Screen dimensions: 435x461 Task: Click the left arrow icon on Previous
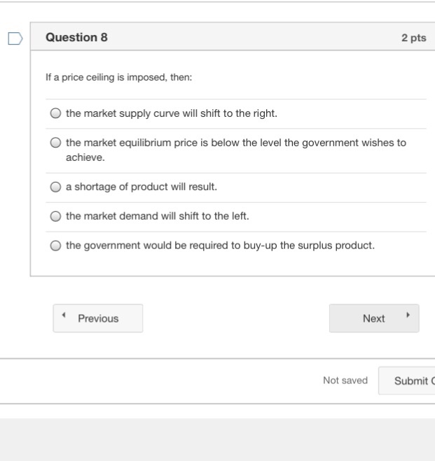point(64,317)
